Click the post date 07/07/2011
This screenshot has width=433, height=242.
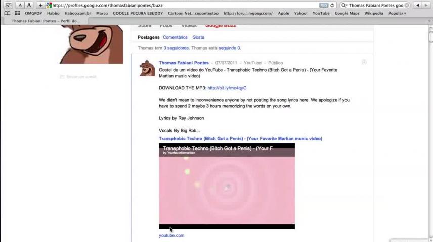(x=226, y=63)
